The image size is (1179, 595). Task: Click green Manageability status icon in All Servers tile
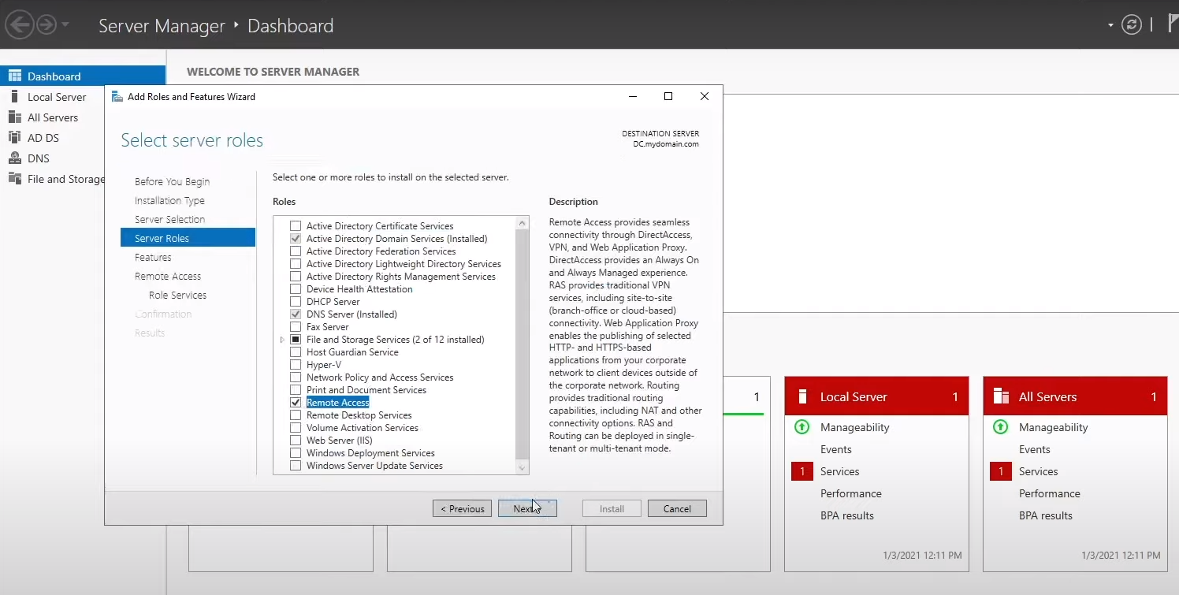tap(1001, 427)
